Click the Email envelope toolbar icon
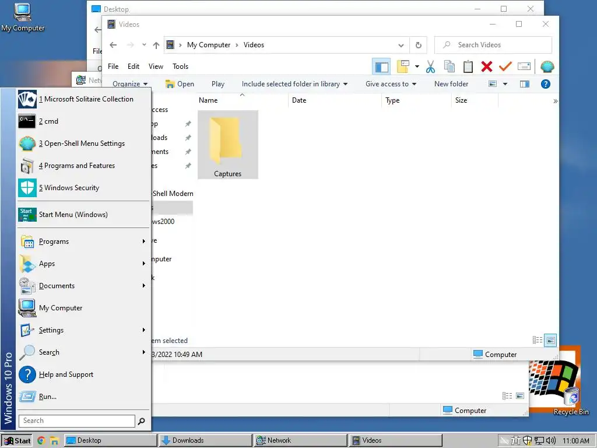 pos(524,66)
